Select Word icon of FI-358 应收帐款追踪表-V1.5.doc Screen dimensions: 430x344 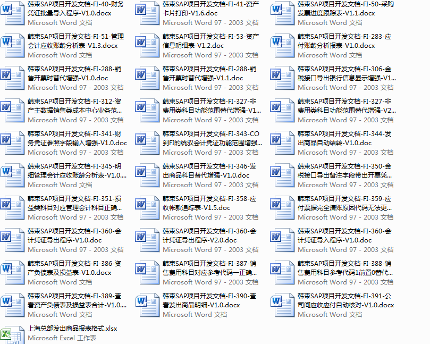point(147,207)
